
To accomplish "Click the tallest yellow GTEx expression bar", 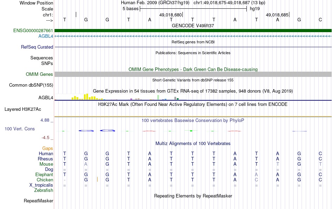I will (87, 96).
